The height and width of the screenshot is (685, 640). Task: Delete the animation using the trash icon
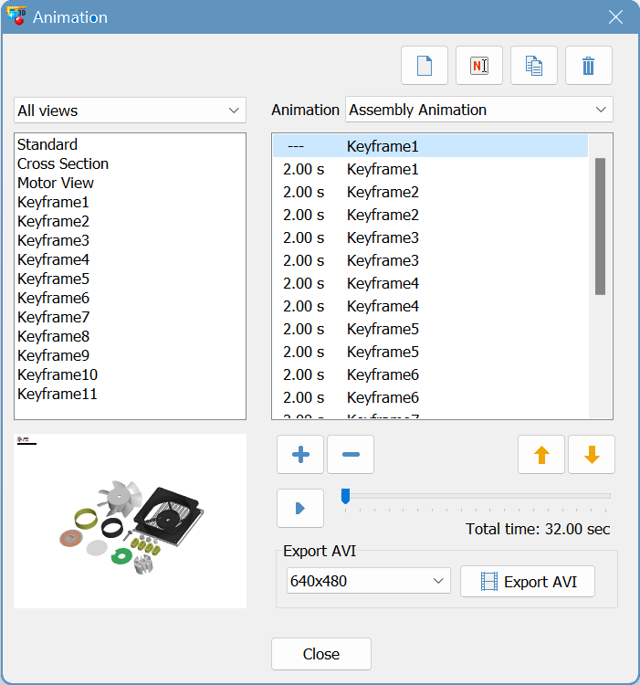coord(589,66)
